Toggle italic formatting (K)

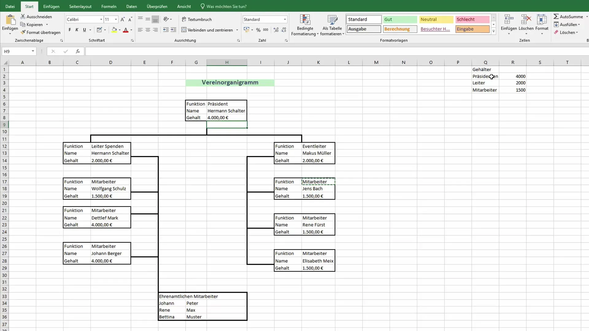click(77, 30)
